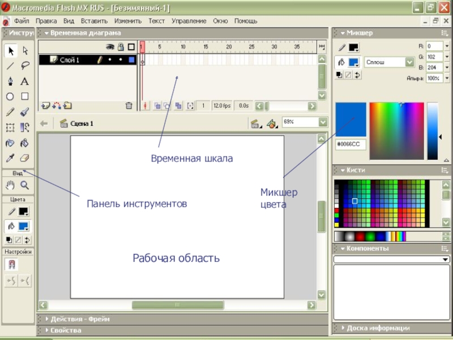
Task: Open the fill style Сплош dropdown
Action: point(409,62)
